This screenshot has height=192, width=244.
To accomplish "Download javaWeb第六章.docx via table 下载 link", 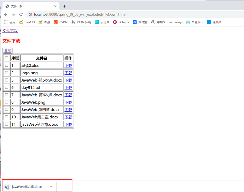I will pyautogui.click(x=68, y=124).
